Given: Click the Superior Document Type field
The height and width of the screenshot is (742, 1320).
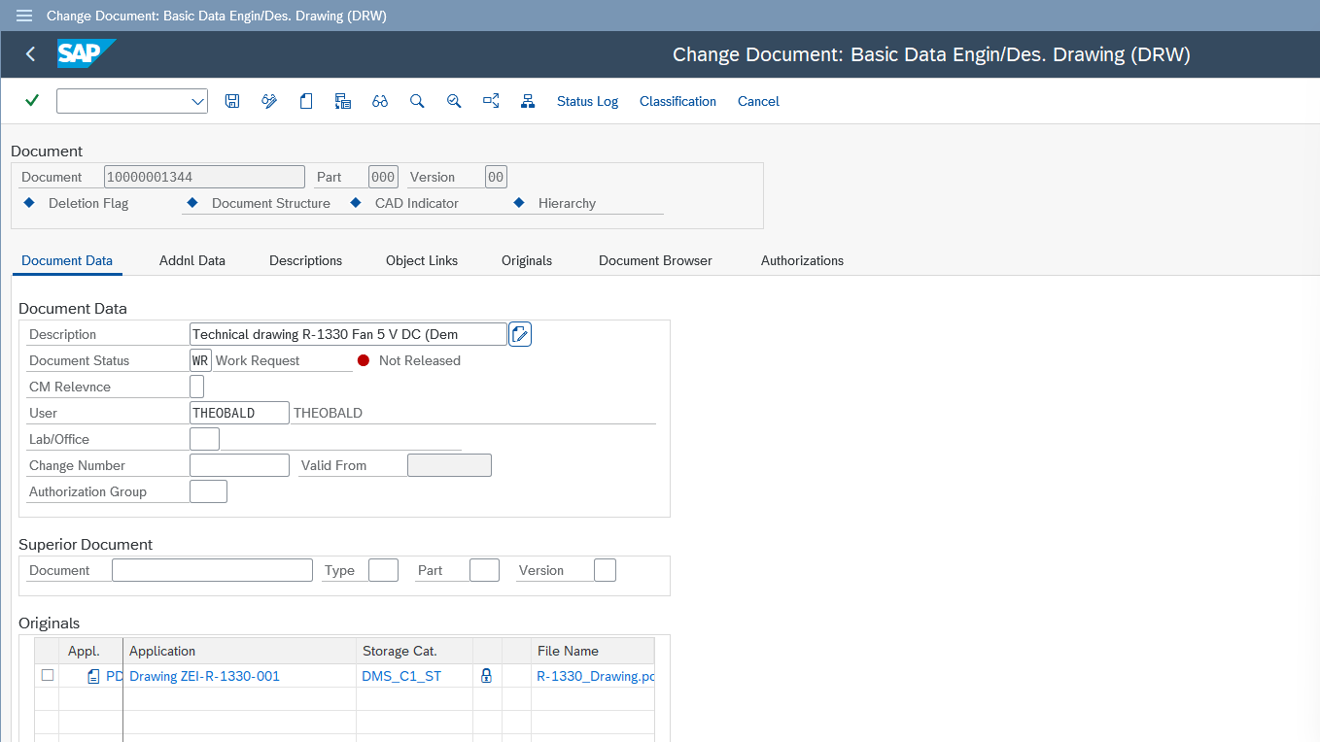Looking at the screenshot, I should [x=383, y=570].
